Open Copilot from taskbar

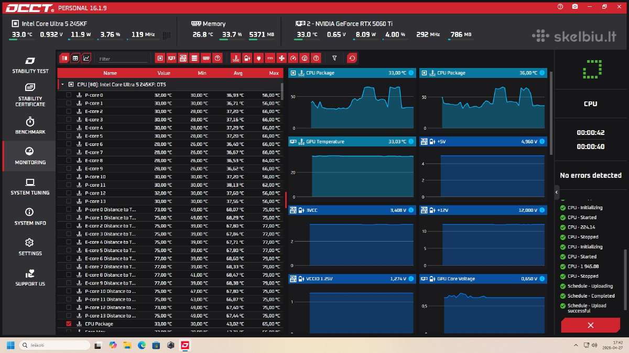coord(112,345)
